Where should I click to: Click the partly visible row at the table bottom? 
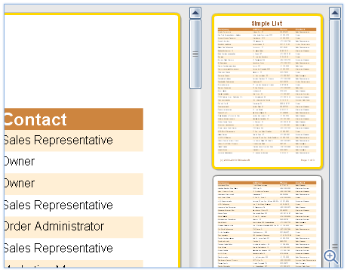coord(74,264)
